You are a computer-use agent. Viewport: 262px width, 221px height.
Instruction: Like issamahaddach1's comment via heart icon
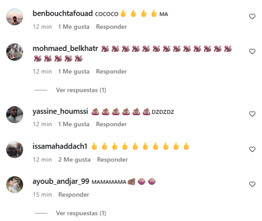pyautogui.click(x=252, y=149)
